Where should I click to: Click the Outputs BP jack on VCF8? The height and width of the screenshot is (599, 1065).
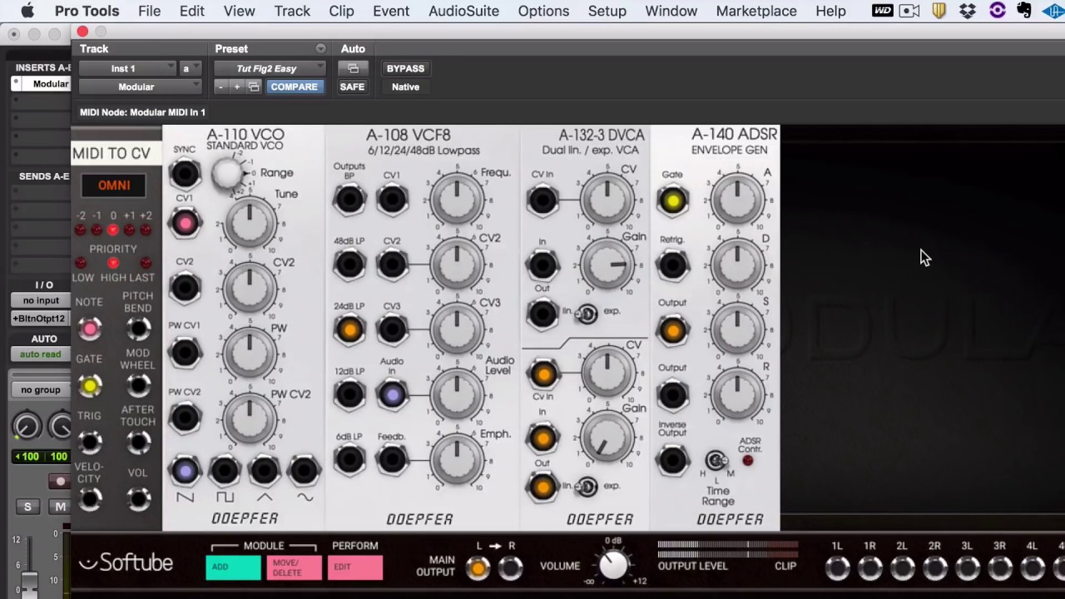point(349,200)
